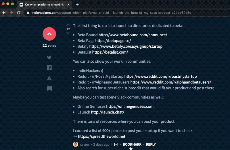The width and height of the screenshot is (230, 150).
Task: Click the '22 votes' count text
Action: (x=49, y=46)
